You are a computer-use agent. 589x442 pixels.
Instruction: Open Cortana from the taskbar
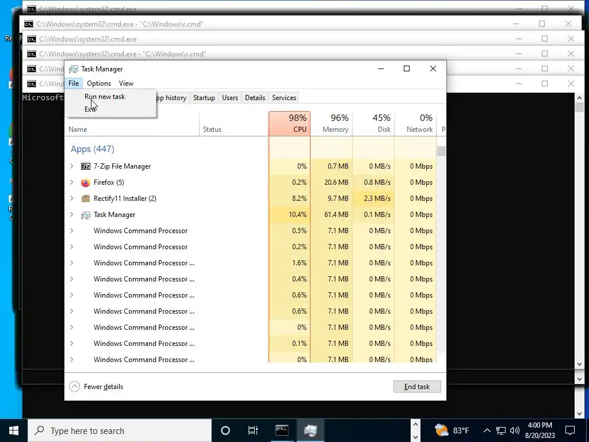click(x=225, y=430)
